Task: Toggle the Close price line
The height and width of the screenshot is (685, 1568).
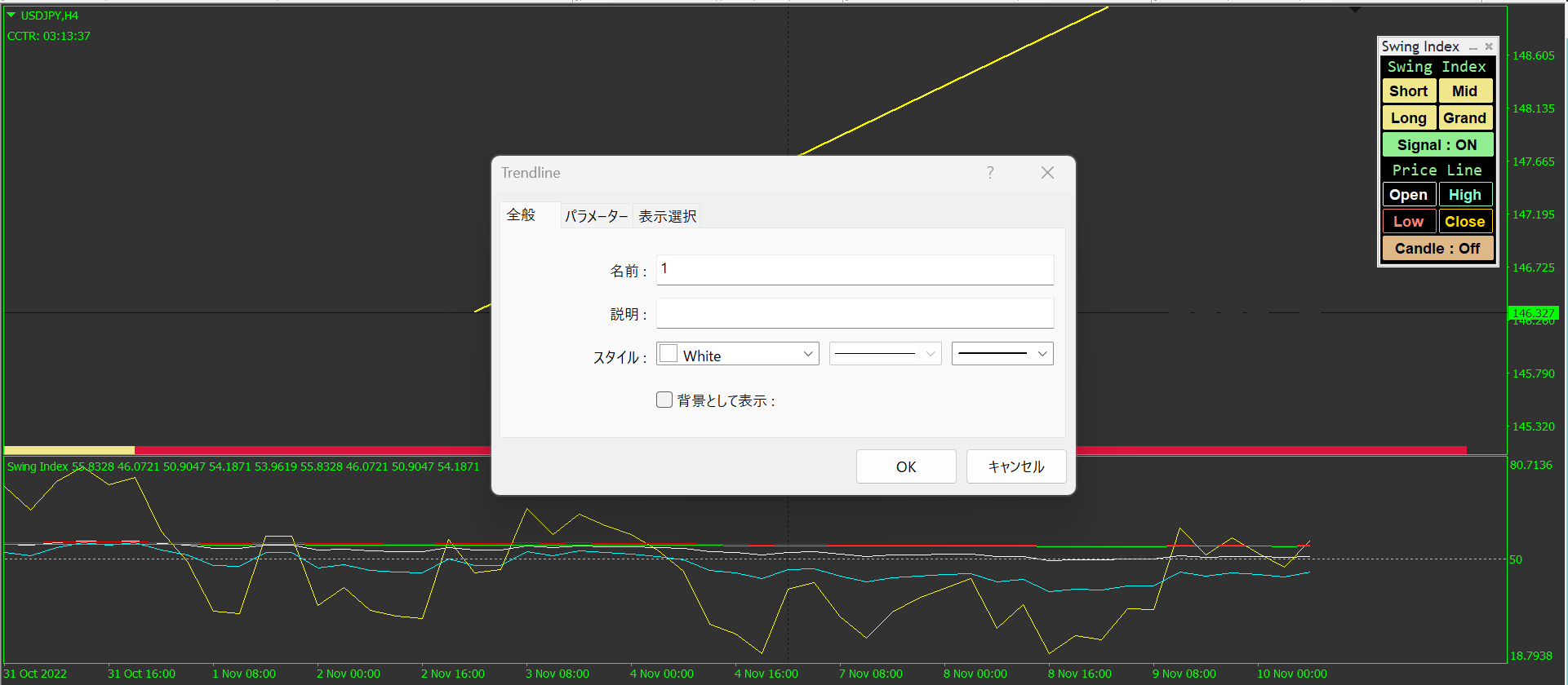Action: tap(1465, 222)
